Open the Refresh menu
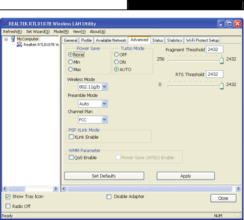 pyautogui.click(x=13, y=32)
